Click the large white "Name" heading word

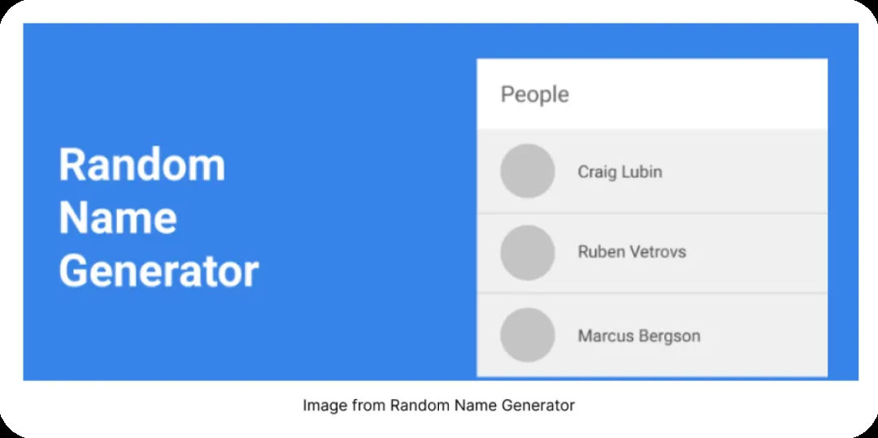[x=118, y=218]
